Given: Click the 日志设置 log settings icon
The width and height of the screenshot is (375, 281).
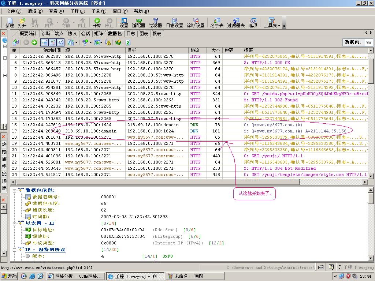Looking at the screenshot, I should pyautogui.click(x=174, y=23).
